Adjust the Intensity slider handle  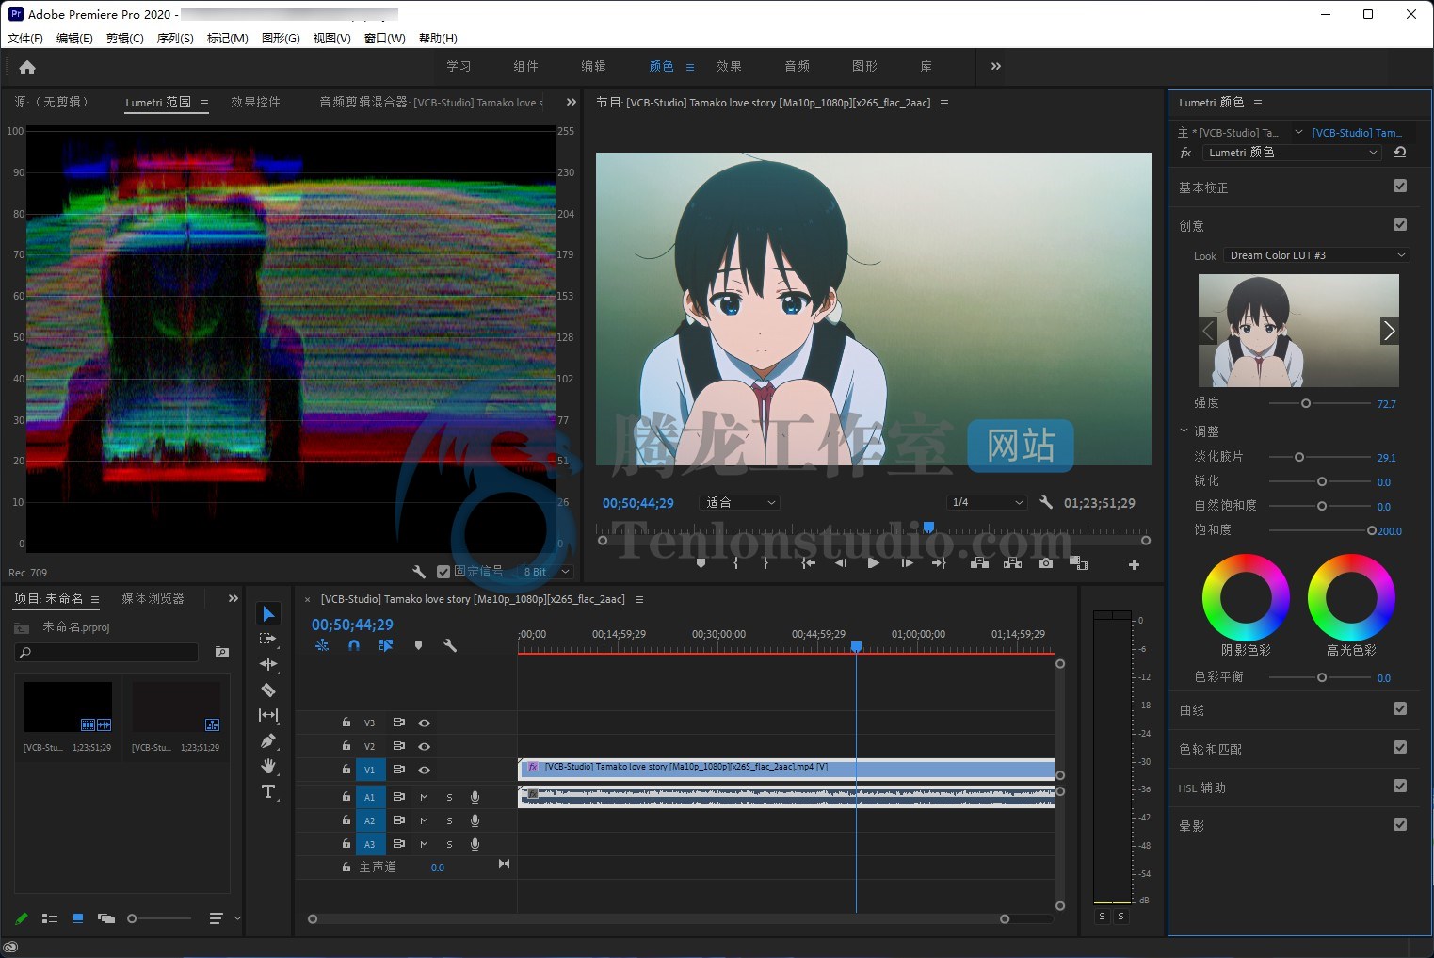coord(1306,403)
